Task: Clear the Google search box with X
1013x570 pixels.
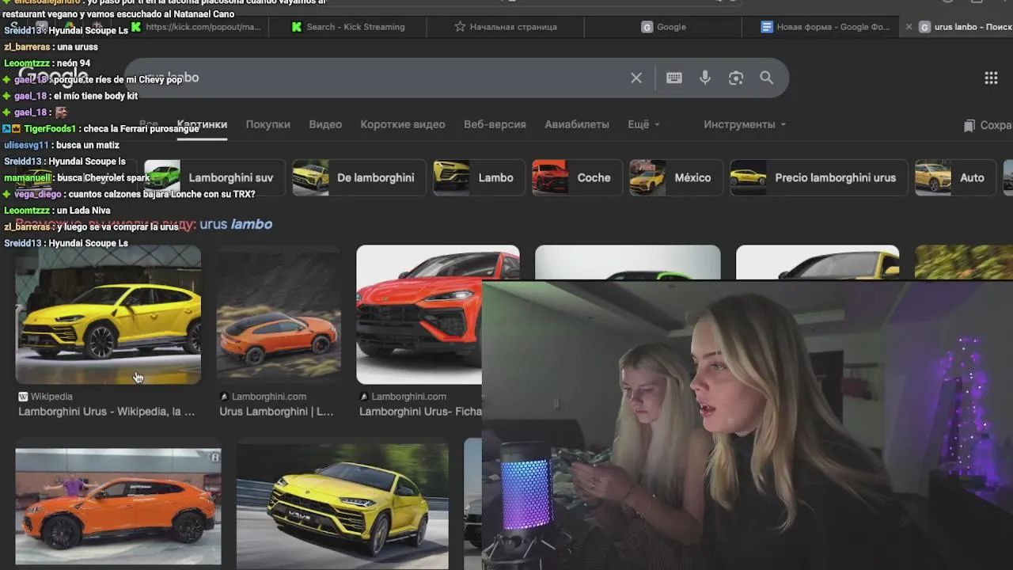Action: click(636, 78)
